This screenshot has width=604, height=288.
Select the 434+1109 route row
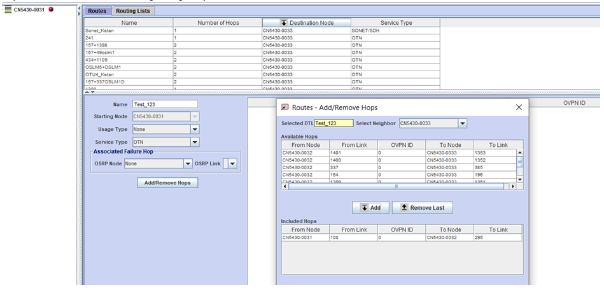click(x=262, y=60)
